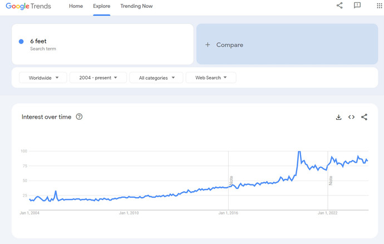Viewport: 384px width, 244px height.
Task: Download the interest over time CSV
Action: pyautogui.click(x=338, y=117)
